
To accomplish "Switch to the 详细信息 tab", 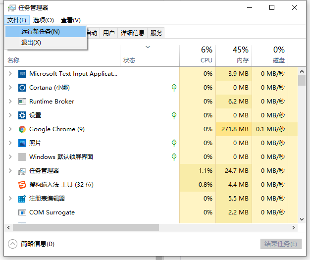I will pyautogui.click(x=132, y=33).
